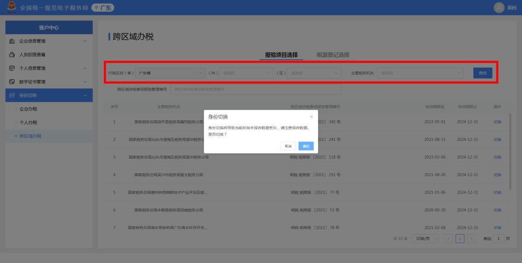
Task: Click the 身份切换 swap icon
Action: pyautogui.click(x=12, y=96)
